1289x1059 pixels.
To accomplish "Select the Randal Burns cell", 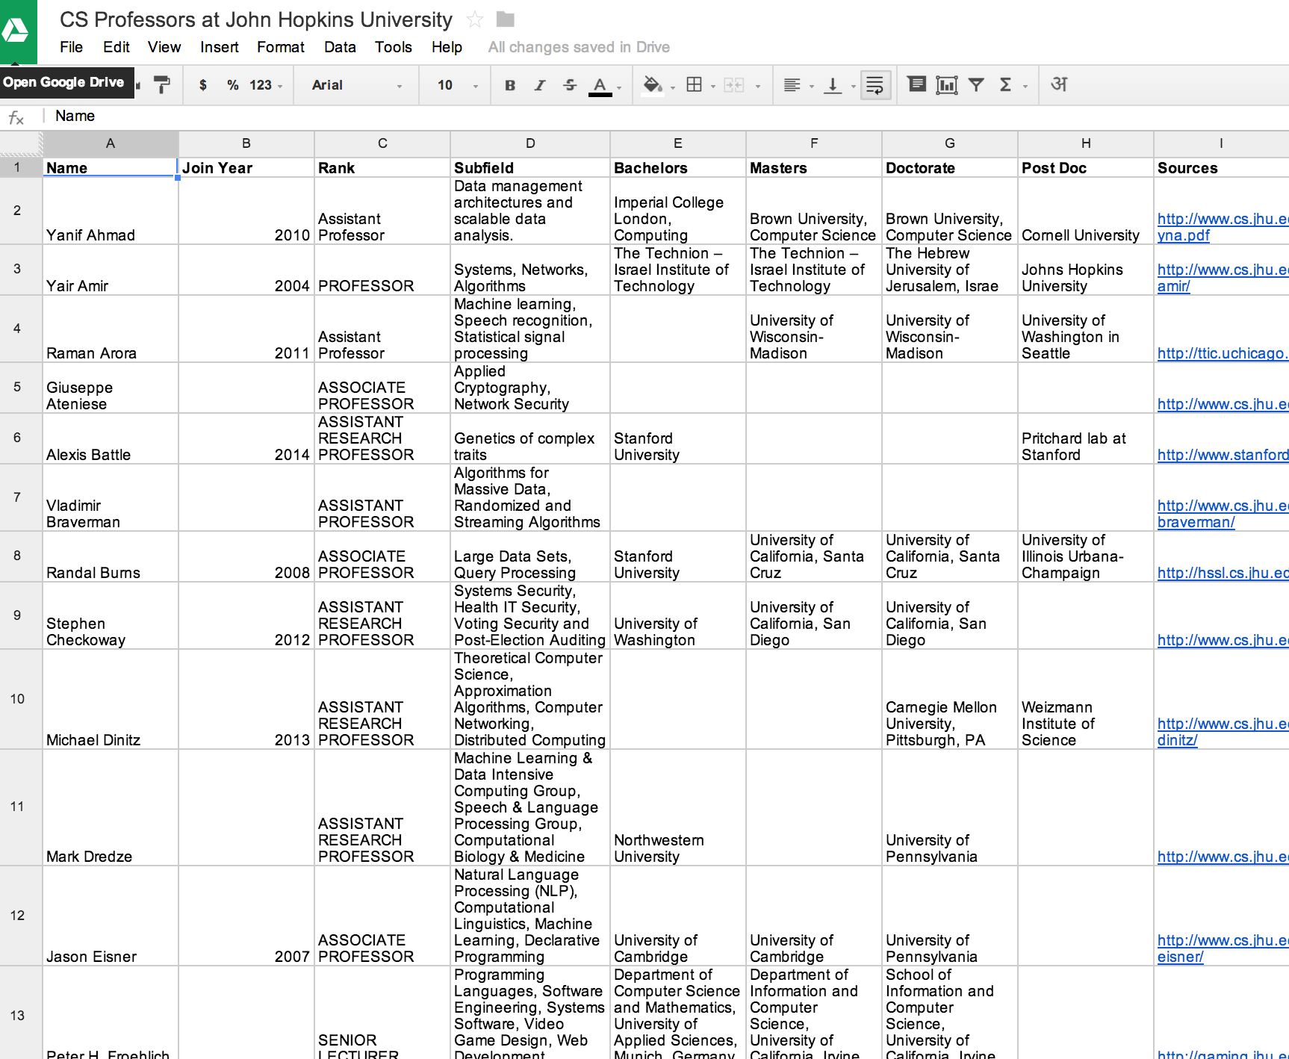I will 111,556.
